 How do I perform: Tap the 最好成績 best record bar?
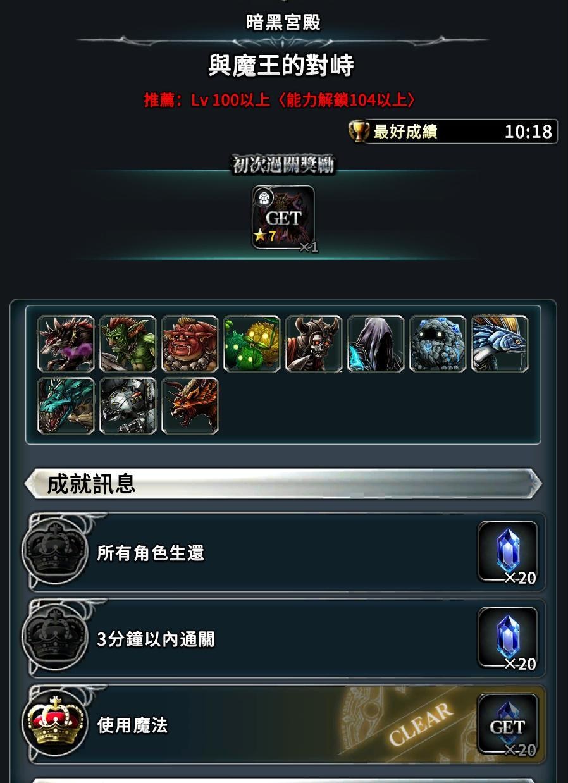tap(453, 132)
